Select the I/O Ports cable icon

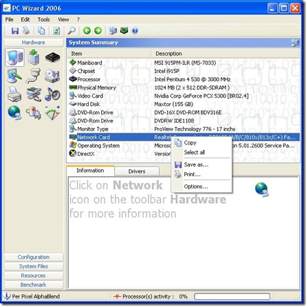pyautogui.click(x=34, y=76)
